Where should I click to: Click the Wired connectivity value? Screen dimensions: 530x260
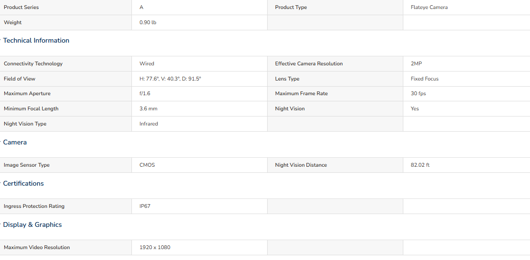pyautogui.click(x=147, y=64)
